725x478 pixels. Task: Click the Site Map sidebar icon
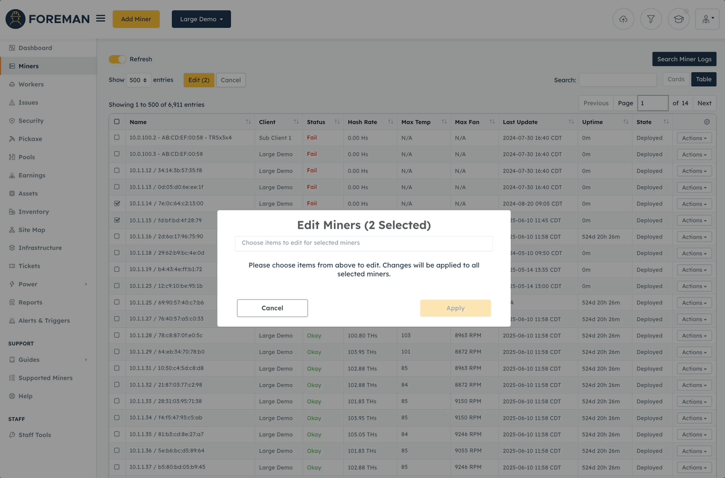pyautogui.click(x=12, y=230)
